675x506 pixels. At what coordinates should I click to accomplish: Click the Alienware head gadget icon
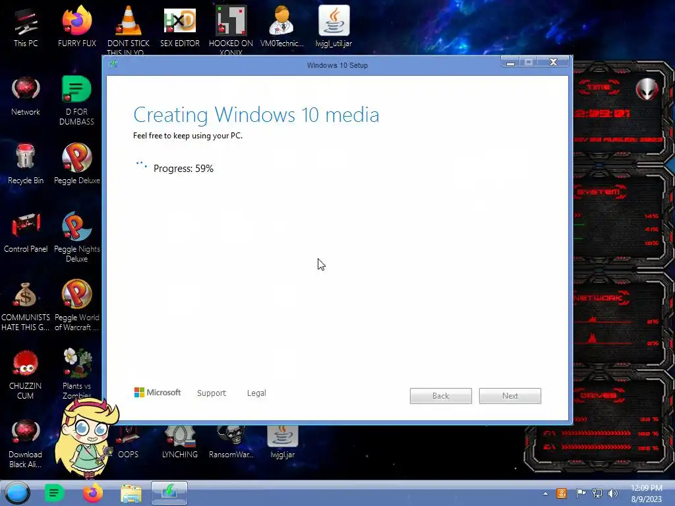pyautogui.click(x=647, y=89)
